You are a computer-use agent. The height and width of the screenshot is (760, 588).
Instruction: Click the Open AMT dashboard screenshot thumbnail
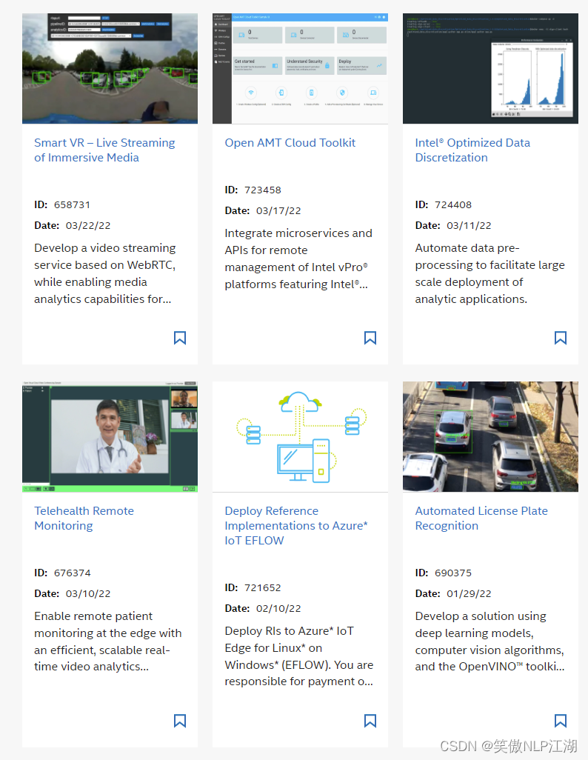300,68
